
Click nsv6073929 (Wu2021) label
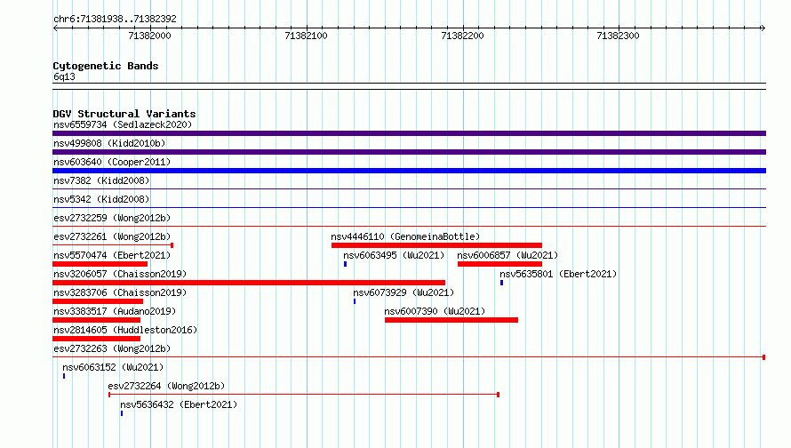[403, 292]
